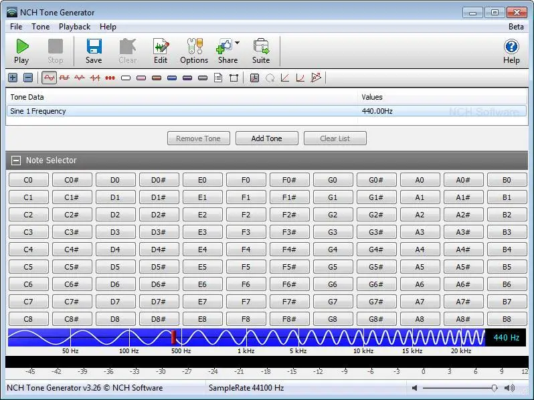The width and height of the screenshot is (534, 400).
Task: Select the sine wave tone type icon
Action: [49, 78]
